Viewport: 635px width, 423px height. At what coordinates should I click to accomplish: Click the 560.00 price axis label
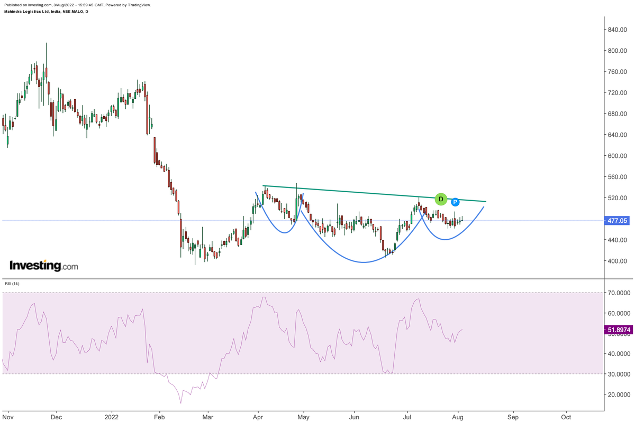[x=616, y=177]
